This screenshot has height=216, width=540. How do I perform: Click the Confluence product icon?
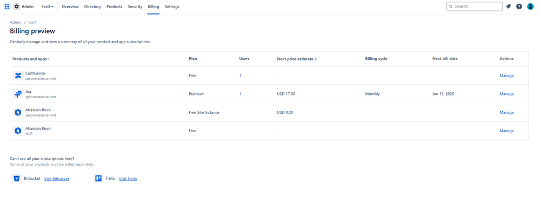pos(18,76)
